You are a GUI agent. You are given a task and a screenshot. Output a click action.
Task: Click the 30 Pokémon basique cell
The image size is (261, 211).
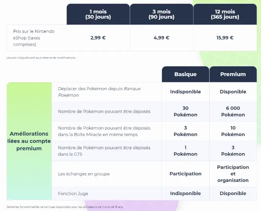click(x=185, y=111)
